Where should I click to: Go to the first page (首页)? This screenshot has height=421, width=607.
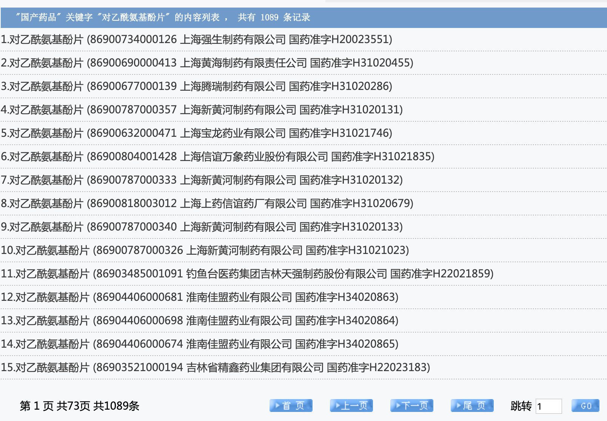point(291,406)
